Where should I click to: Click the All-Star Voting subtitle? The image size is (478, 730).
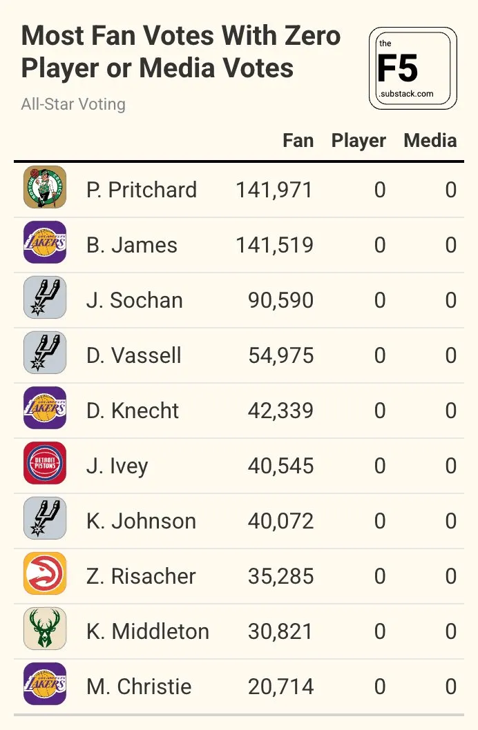[73, 104]
